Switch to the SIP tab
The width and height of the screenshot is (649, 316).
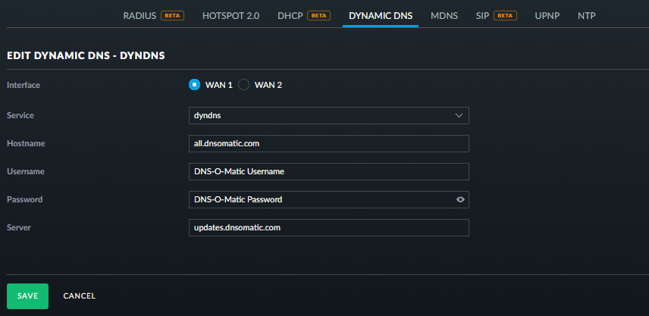tap(482, 15)
